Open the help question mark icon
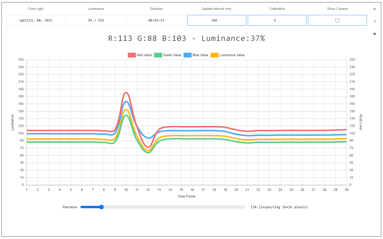The height and width of the screenshot is (239, 383). 374,22
